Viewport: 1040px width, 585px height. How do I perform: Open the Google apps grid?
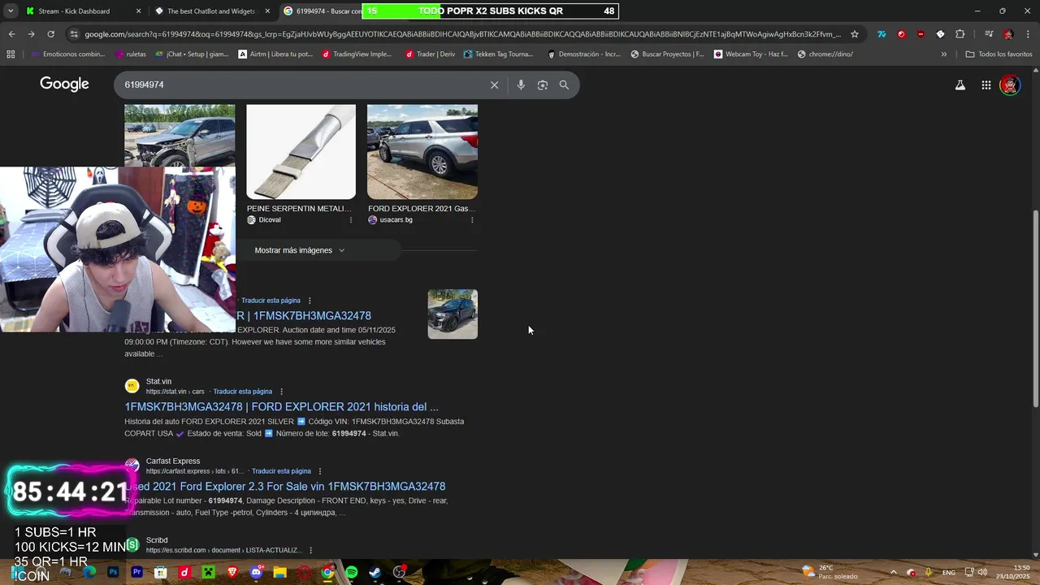tap(986, 84)
